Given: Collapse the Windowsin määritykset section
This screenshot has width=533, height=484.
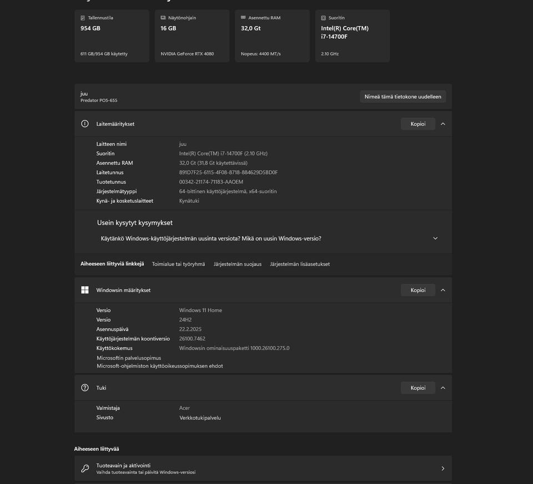Looking at the screenshot, I should tap(443, 290).
